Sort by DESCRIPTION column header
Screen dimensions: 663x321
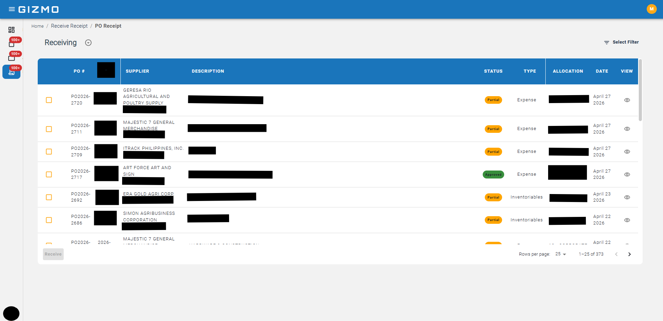[x=208, y=71]
